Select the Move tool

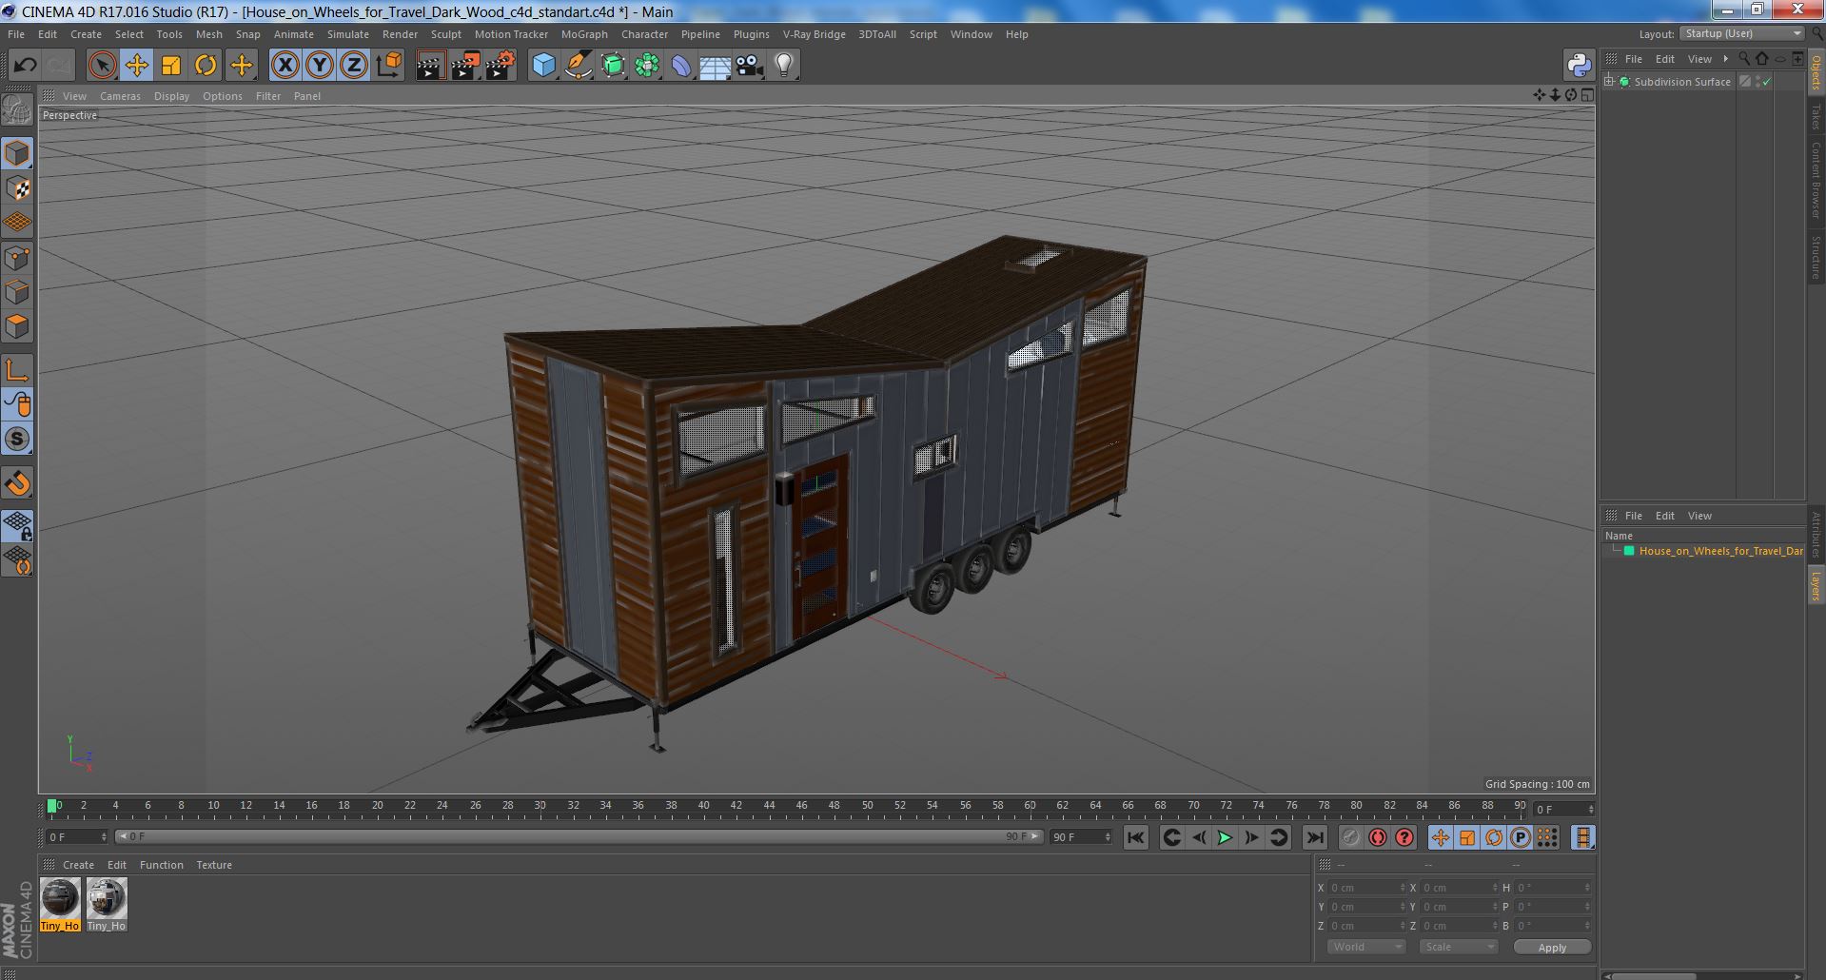pyautogui.click(x=137, y=66)
